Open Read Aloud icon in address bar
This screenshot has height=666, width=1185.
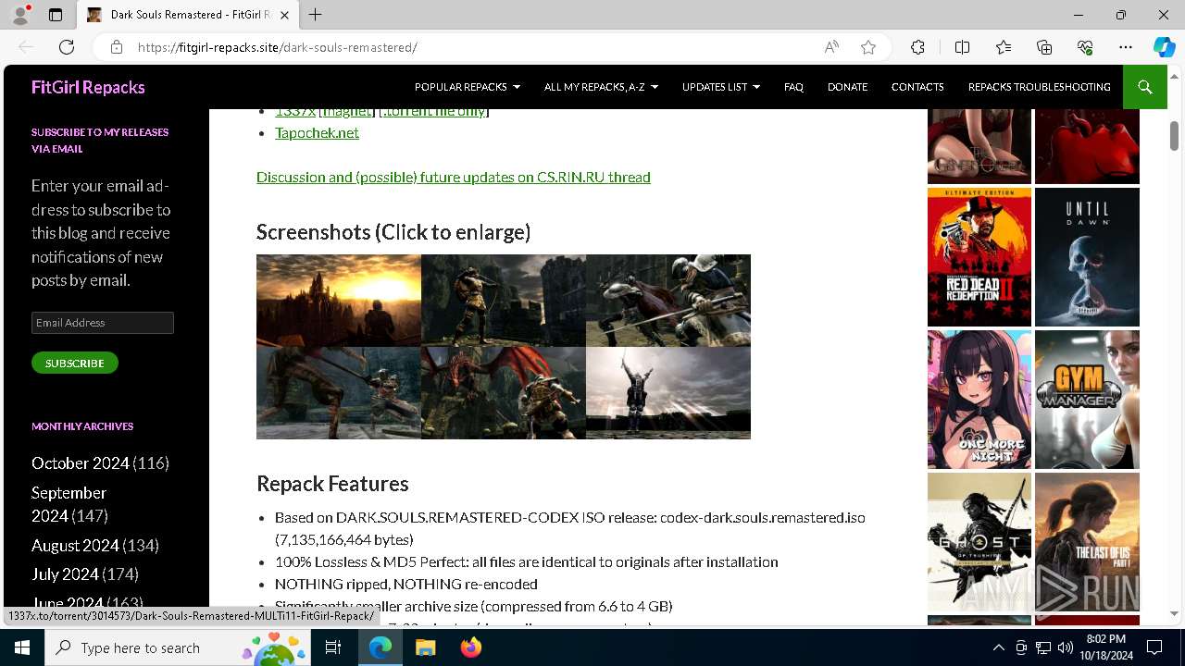point(831,47)
